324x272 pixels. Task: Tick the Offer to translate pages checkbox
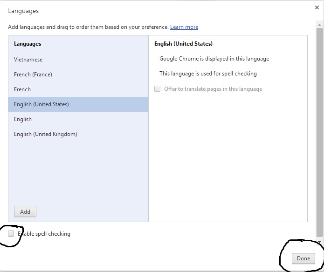pos(158,89)
